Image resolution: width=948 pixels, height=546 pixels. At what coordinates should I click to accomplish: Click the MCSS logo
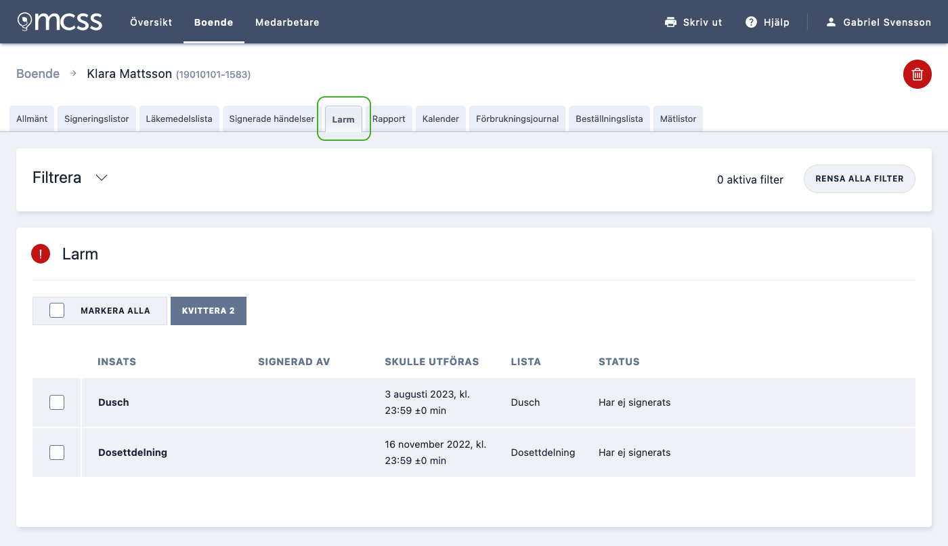point(60,22)
